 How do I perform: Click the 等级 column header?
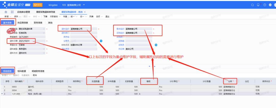(148, 81)
